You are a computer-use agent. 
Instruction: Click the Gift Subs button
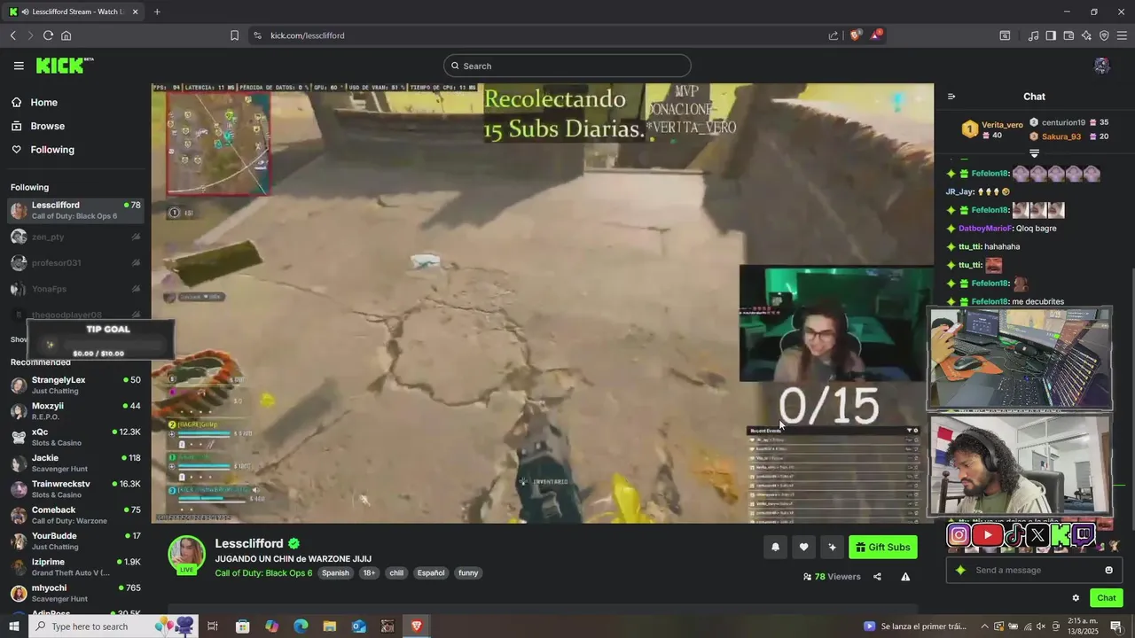882,548
